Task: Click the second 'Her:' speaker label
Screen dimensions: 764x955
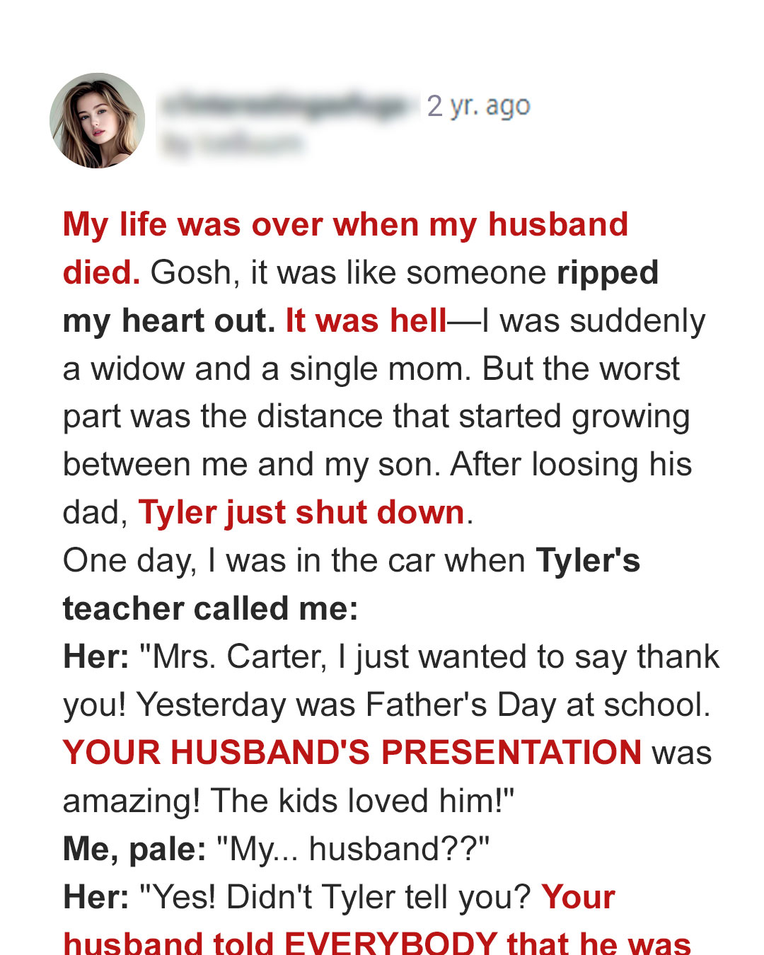Action: pyautogui.click(x=96, y=897)
